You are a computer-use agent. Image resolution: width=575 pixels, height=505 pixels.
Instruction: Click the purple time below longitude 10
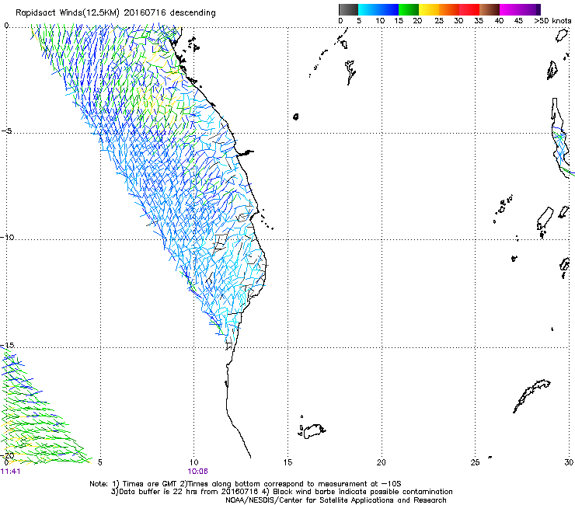click(197, 472)
